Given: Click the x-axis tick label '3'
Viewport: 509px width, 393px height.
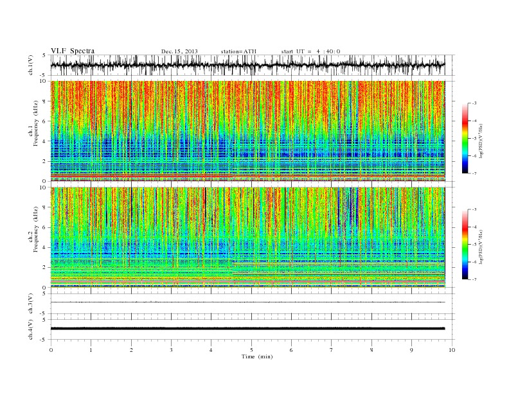Looking at the screenshot, I should [x=171, y=350].
